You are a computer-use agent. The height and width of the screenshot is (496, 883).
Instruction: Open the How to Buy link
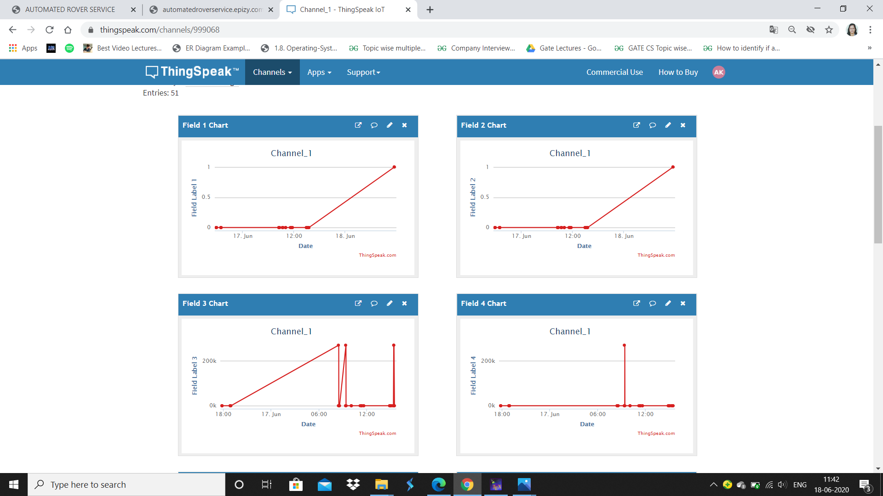click(x=678, y=72)
